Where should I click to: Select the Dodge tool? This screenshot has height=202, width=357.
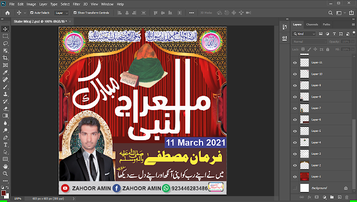pos(5,130)
